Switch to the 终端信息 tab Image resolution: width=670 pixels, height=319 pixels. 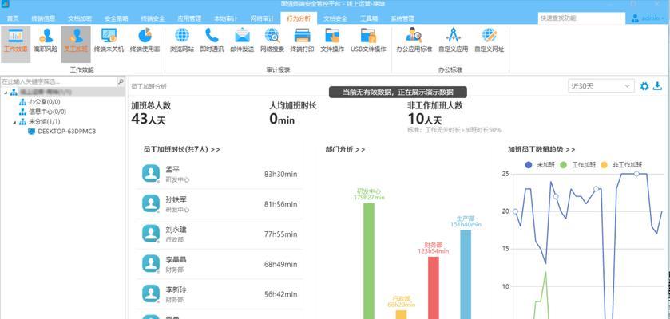point(43,19)
